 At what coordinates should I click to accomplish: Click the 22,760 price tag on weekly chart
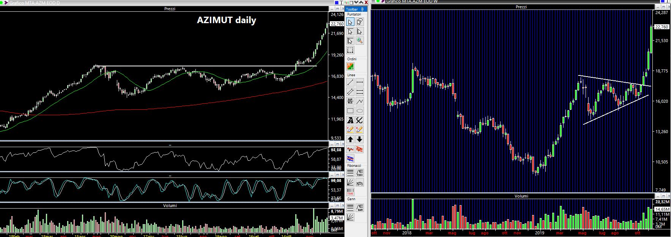coord(662,27)
